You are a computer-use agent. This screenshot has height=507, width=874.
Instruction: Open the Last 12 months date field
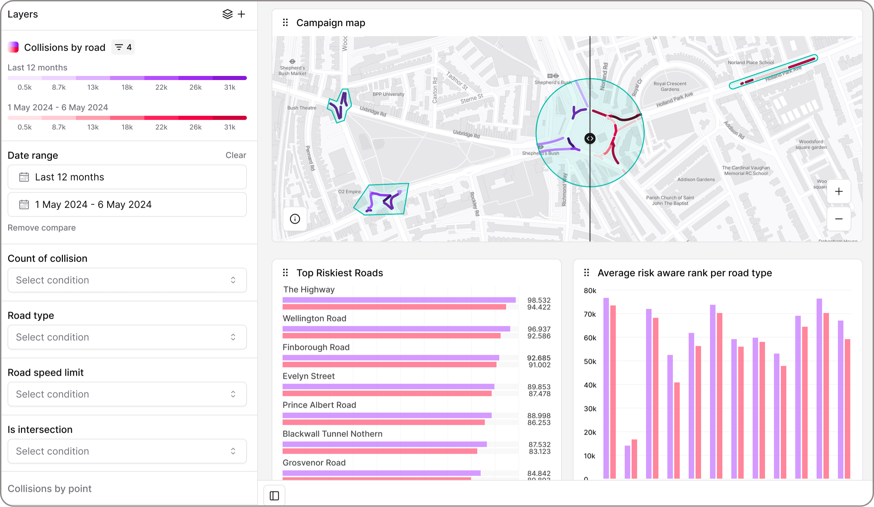127,177
